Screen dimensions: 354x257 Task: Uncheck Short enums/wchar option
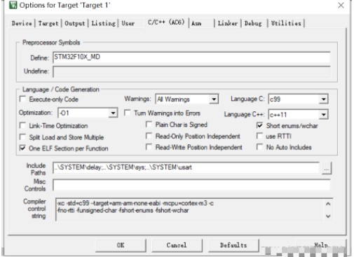pyautogui.click(x=259, y=125)
